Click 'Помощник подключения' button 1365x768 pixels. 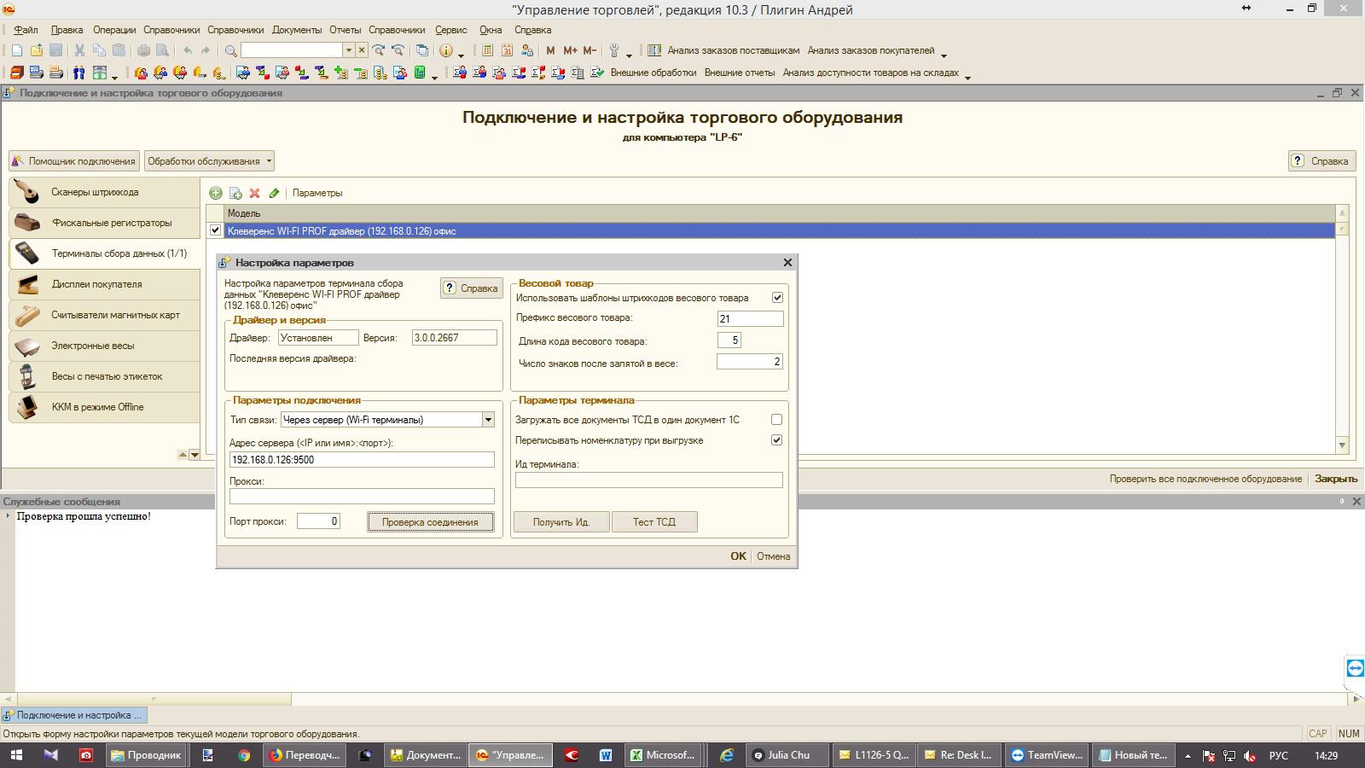[73, 161]
